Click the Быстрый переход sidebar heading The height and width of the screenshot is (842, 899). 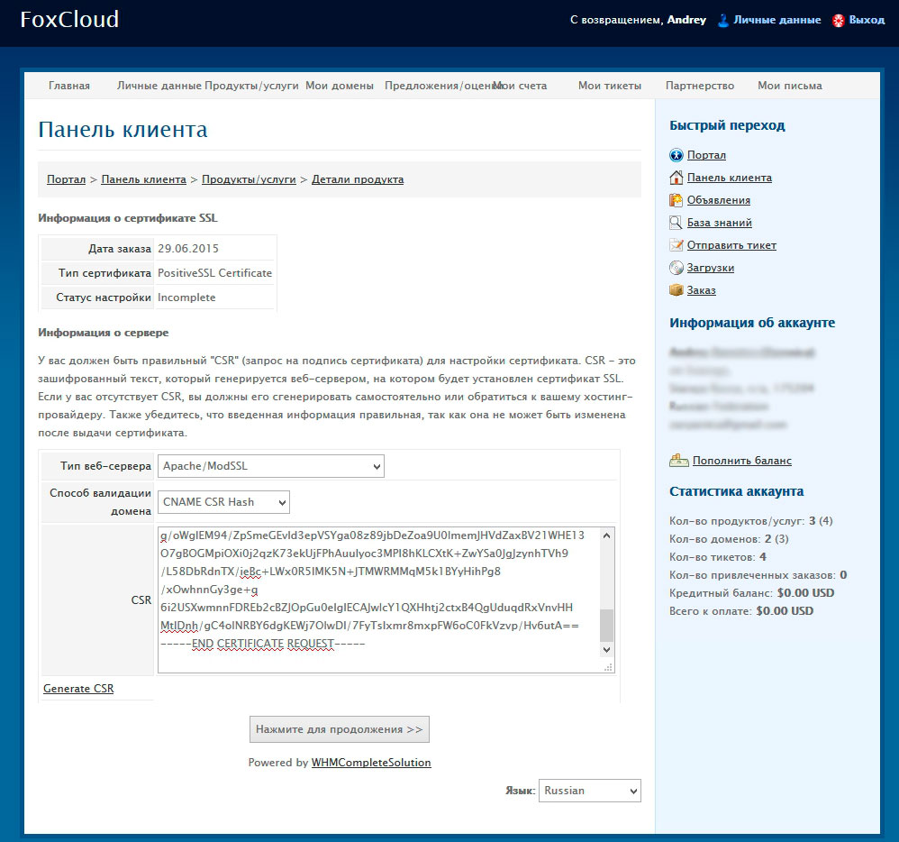727,125
